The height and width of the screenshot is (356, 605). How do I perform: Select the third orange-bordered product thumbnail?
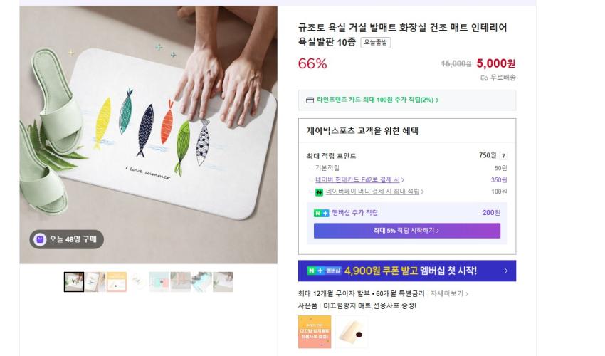[117, 282]
